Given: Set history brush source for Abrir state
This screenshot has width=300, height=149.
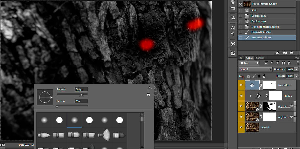Looking at the screenshot, I should (x=240, y=10).
